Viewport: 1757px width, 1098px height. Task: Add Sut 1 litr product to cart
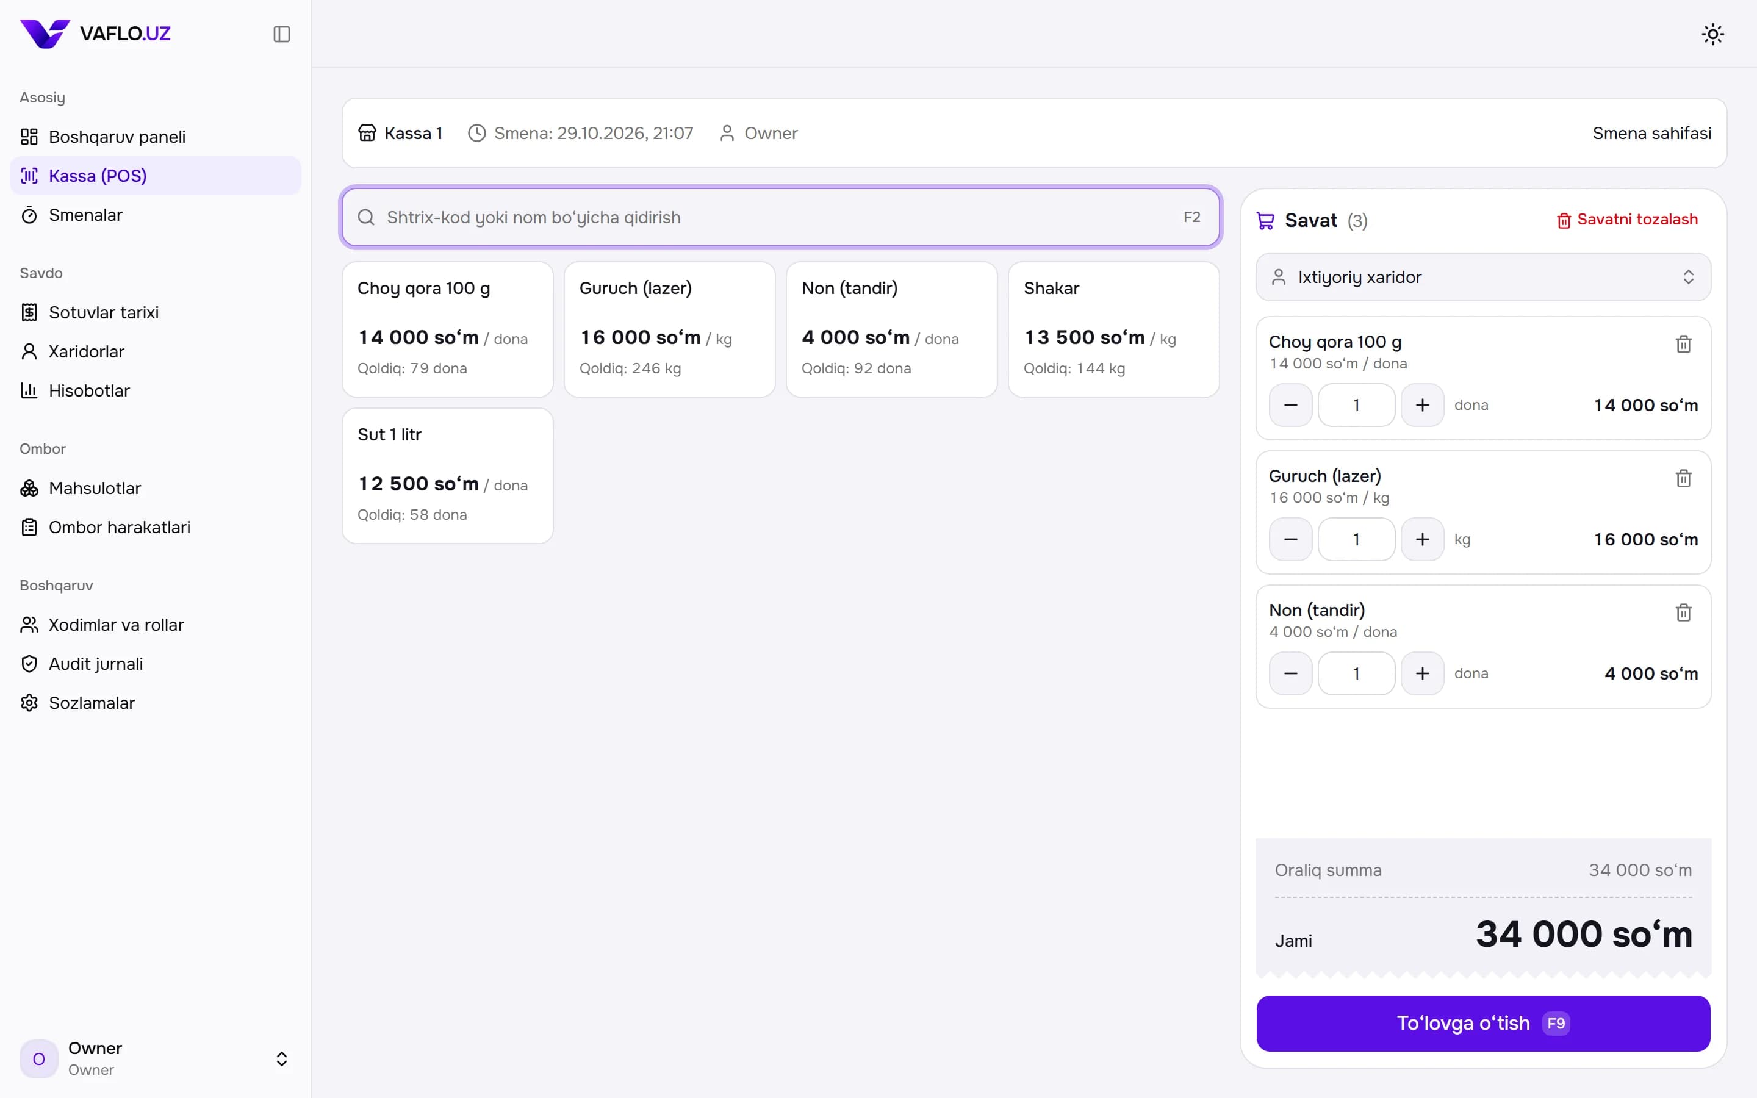coord(447,476)
